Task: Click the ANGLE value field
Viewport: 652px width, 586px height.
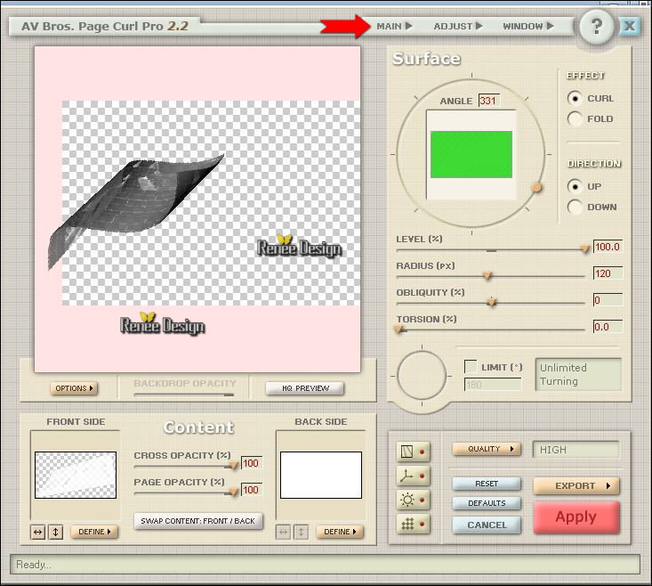Action: click(489, 101)
